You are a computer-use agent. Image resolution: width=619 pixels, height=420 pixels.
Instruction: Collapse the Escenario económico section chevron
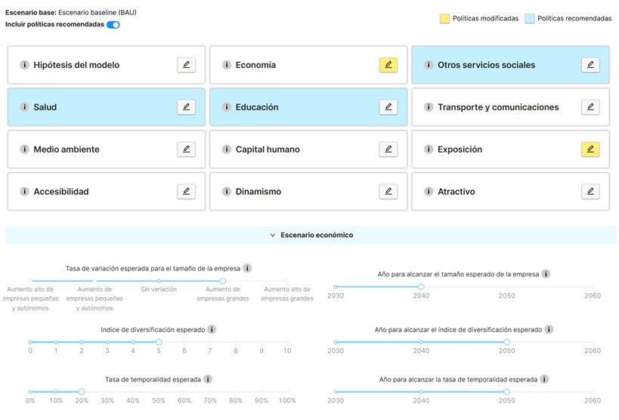point(272,235)
